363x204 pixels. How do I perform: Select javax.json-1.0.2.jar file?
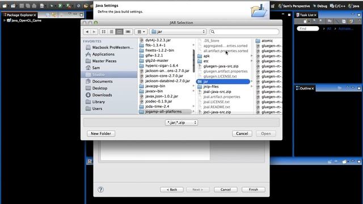[162, 96]
